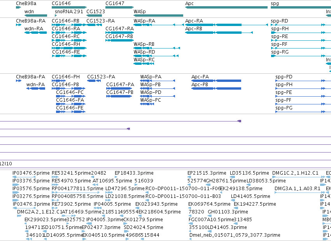Select EST EK249138.5prime
This screenshot has width=331, height=241.
(241, 189)
